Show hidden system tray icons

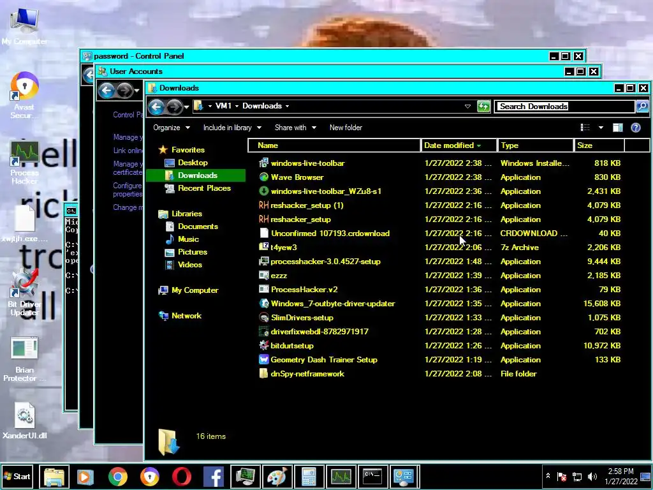pos(548,476)
